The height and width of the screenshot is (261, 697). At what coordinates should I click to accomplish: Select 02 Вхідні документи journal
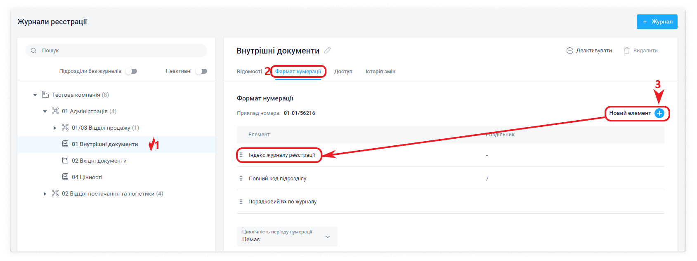click(x=99, y=161)
